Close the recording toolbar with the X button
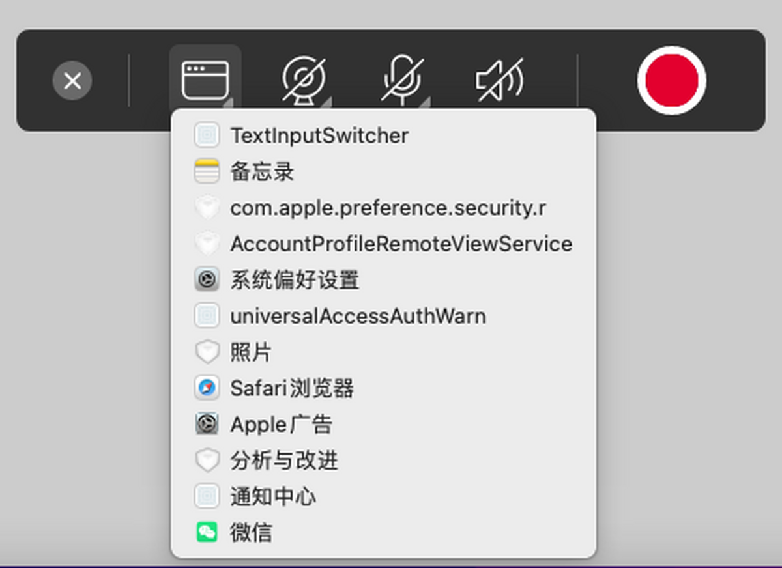782x568 pixels. click(72, 81)
